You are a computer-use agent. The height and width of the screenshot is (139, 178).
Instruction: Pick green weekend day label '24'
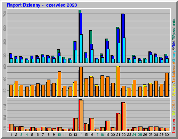tap(134, 135)
